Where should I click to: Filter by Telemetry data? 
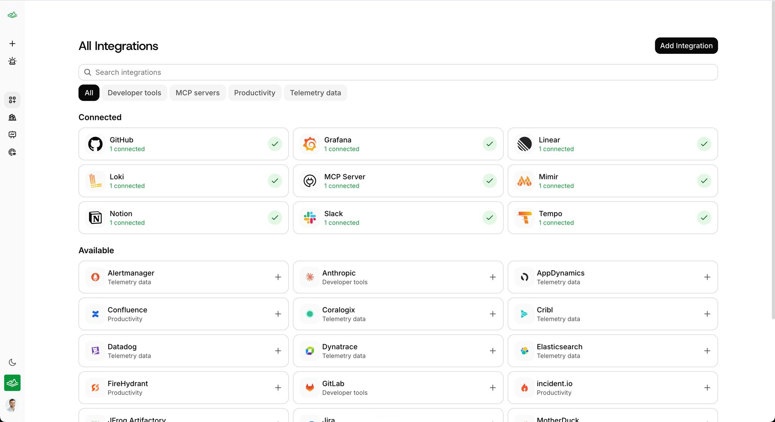315,93
